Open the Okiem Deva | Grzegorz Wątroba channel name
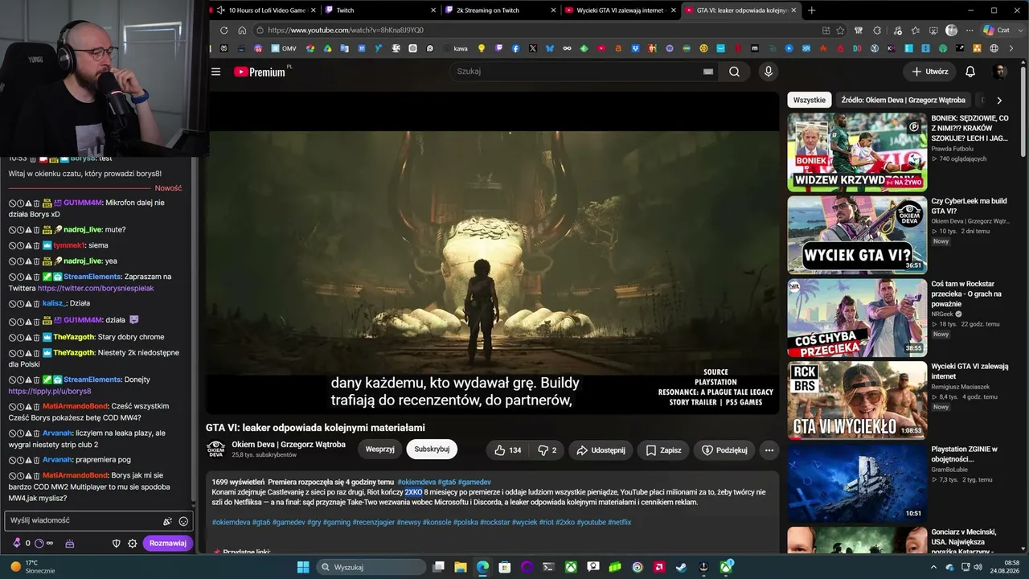 pos(289,445)
